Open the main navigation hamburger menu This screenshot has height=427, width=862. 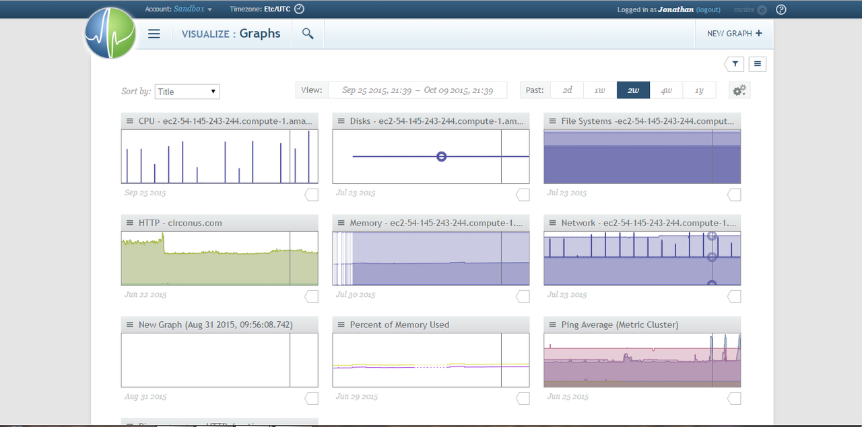point(154,33)
